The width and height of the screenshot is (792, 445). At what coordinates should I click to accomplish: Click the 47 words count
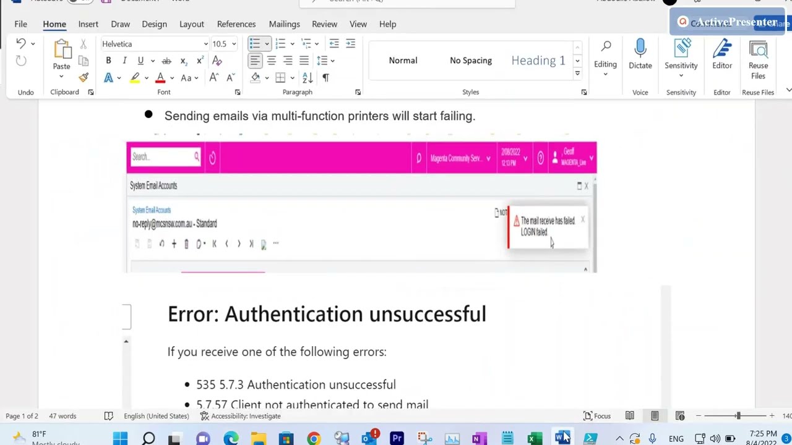pyautogui.click(x=62, y=416)
